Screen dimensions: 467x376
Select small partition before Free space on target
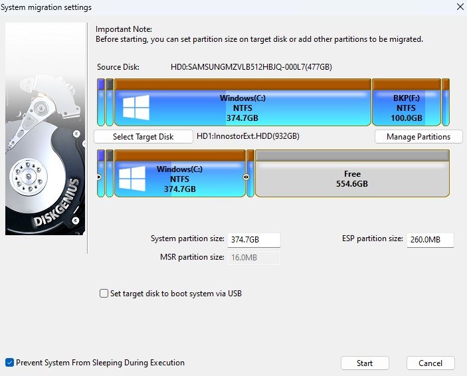point(250,173)
